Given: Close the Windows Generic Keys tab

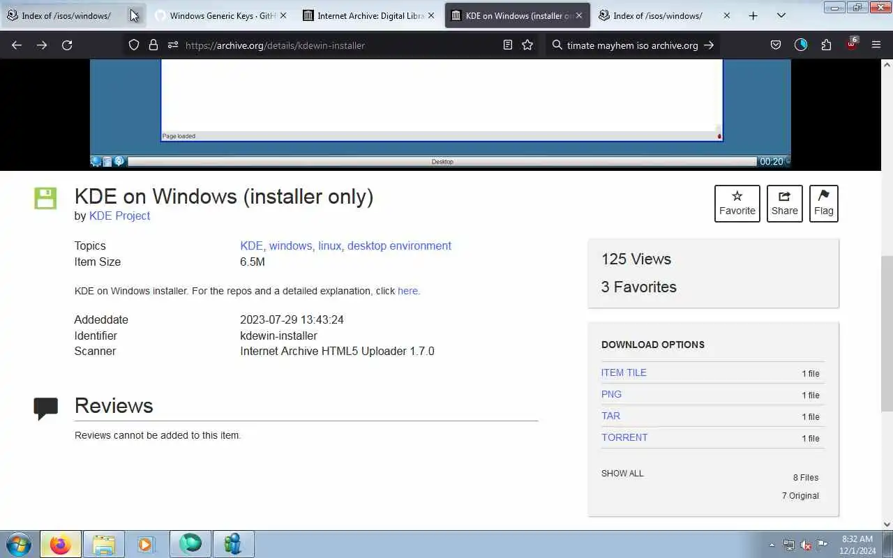Looking at the screenshot, I should pos(283,15).
